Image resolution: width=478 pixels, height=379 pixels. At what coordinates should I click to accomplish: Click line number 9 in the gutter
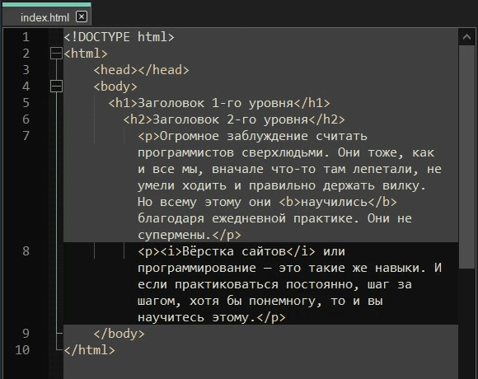click(26, 334)
